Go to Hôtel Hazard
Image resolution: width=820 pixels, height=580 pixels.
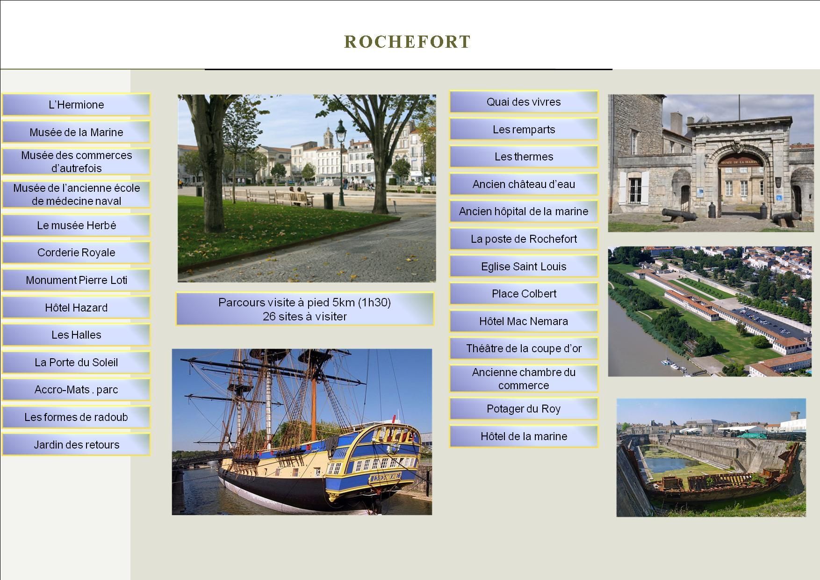[x=76, y=308]
